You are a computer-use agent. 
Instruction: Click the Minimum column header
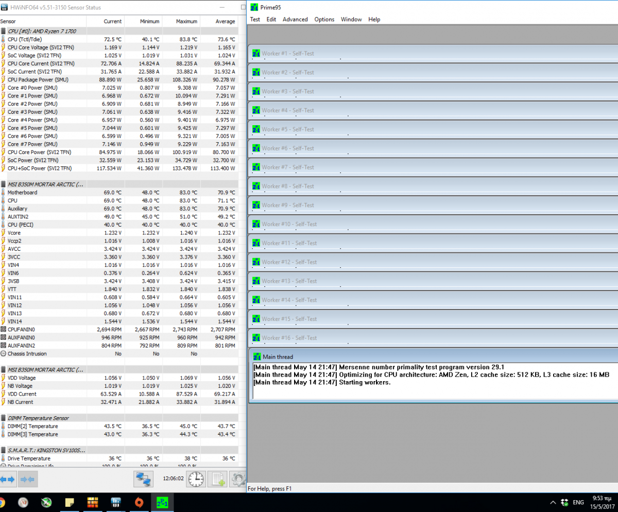(143, 22)
